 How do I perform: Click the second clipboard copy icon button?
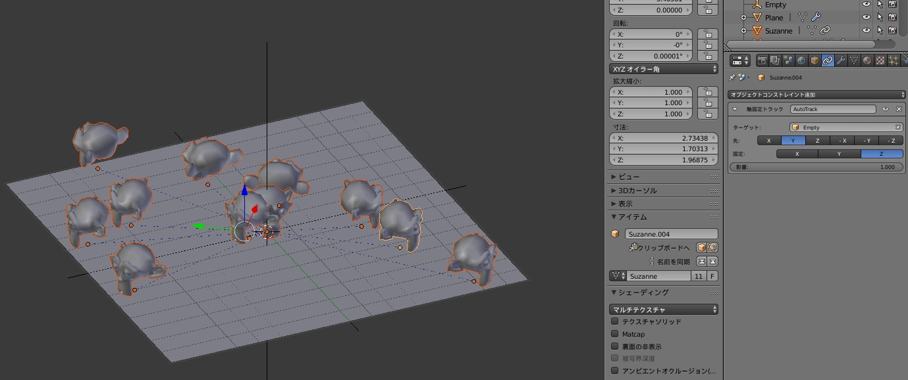click(x=712, y=247)
